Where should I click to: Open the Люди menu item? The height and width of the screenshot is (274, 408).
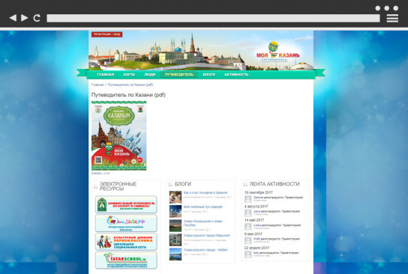150,75
